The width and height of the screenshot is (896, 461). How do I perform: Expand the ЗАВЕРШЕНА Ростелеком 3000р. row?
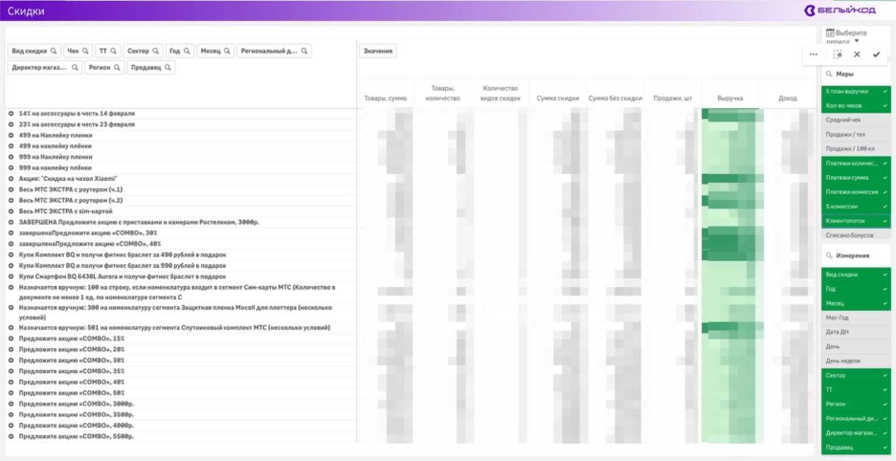point(11,222)
